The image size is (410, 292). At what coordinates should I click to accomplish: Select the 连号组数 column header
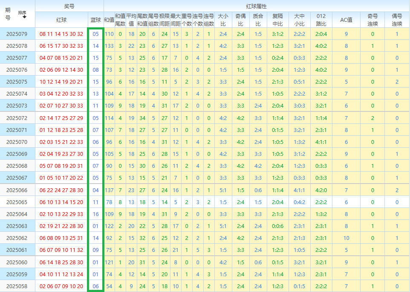coord(209,20)
